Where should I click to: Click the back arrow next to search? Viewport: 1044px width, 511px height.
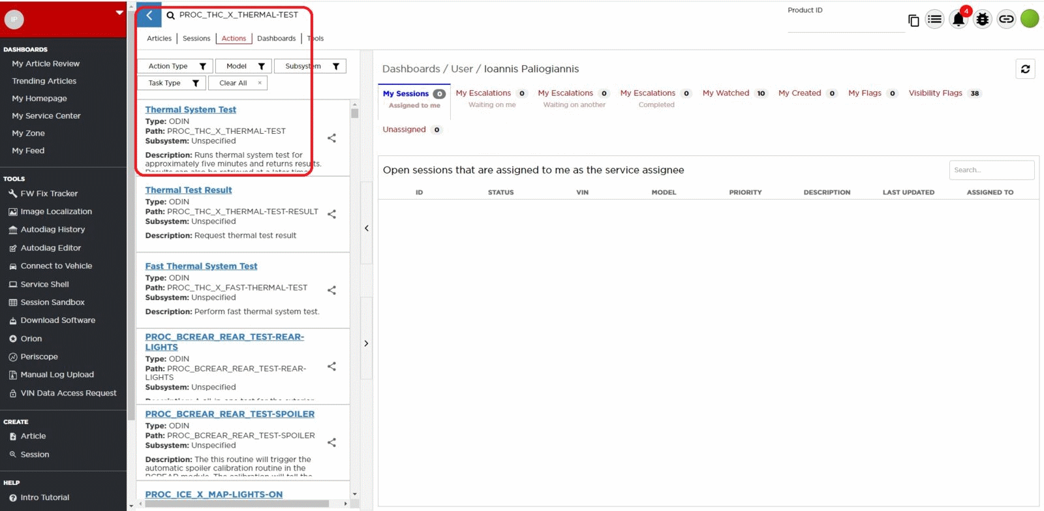pyautogui.click(x=149, y=16)
